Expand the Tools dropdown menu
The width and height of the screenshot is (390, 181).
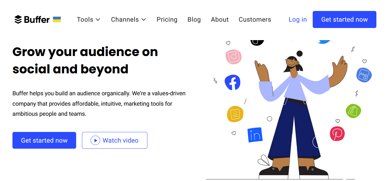click(89, 20)
